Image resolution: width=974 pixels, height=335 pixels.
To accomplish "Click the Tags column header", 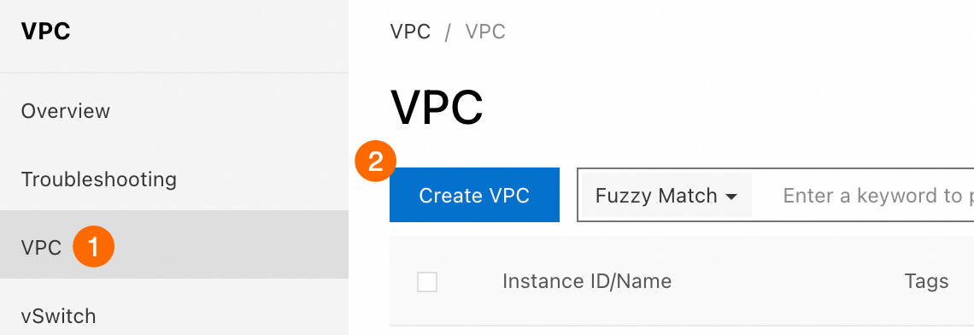I will tap(926, 281).
